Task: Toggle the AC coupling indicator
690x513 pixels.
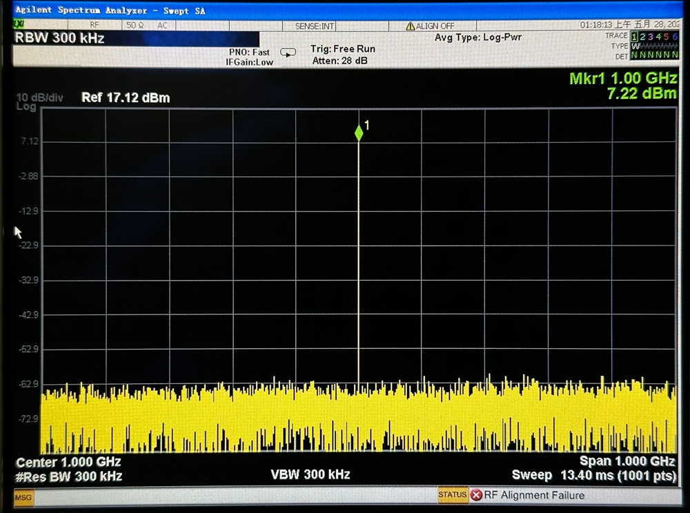Action: tap(163, 26)
